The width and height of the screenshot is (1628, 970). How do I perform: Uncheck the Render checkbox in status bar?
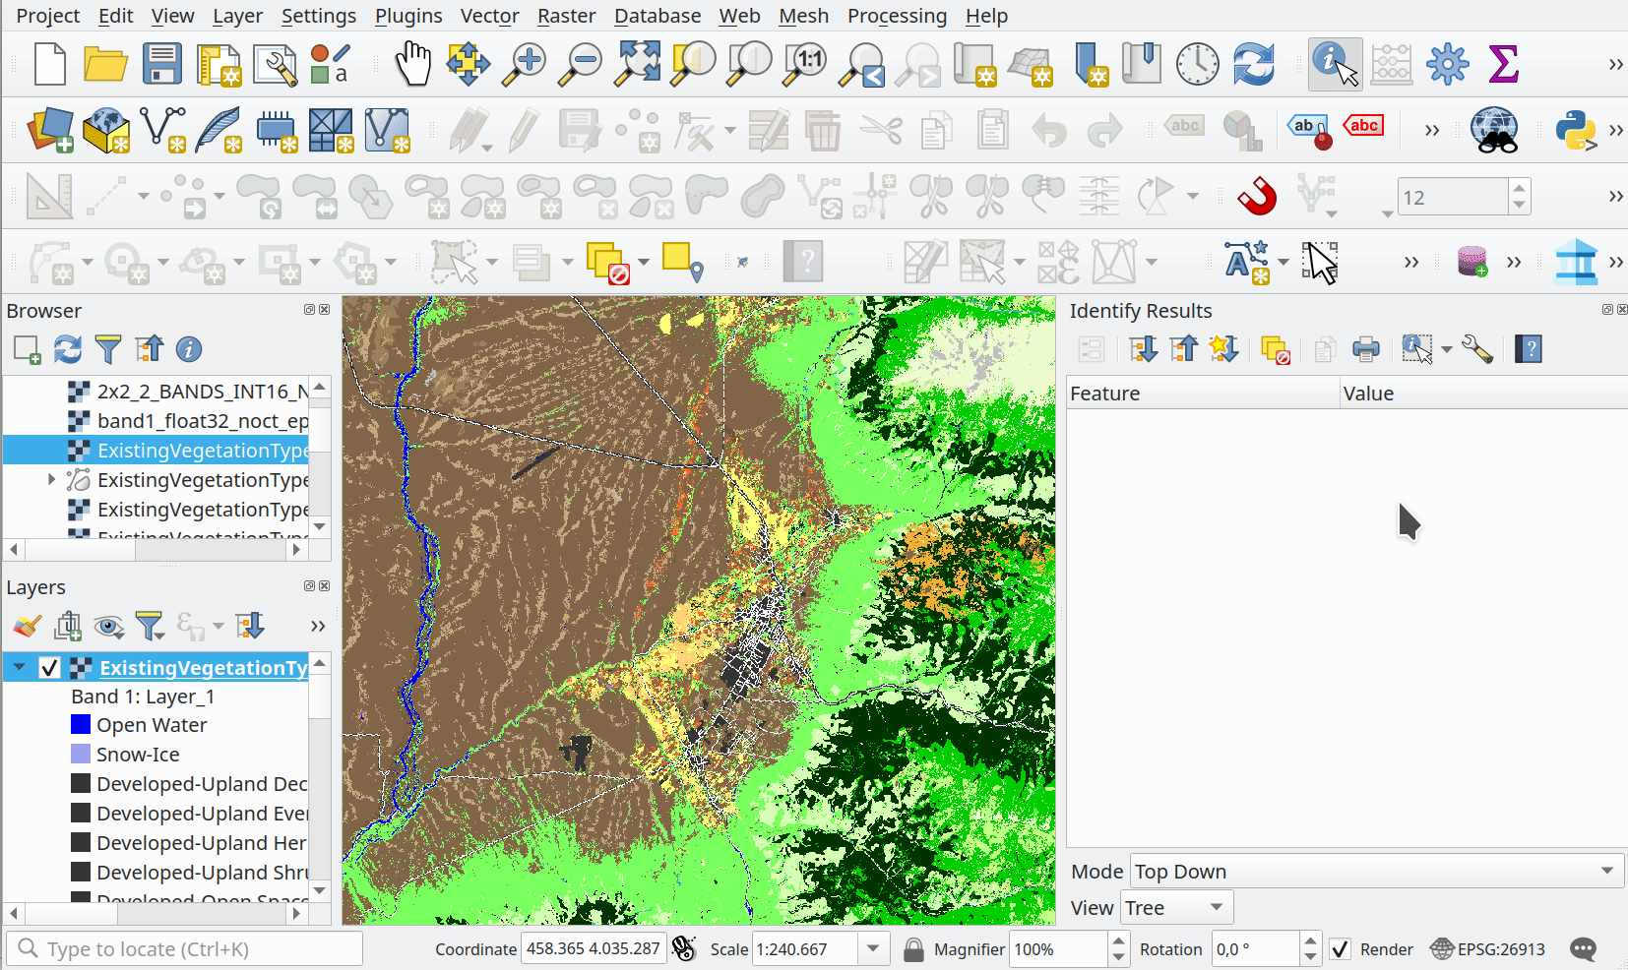pos(1341,948)
